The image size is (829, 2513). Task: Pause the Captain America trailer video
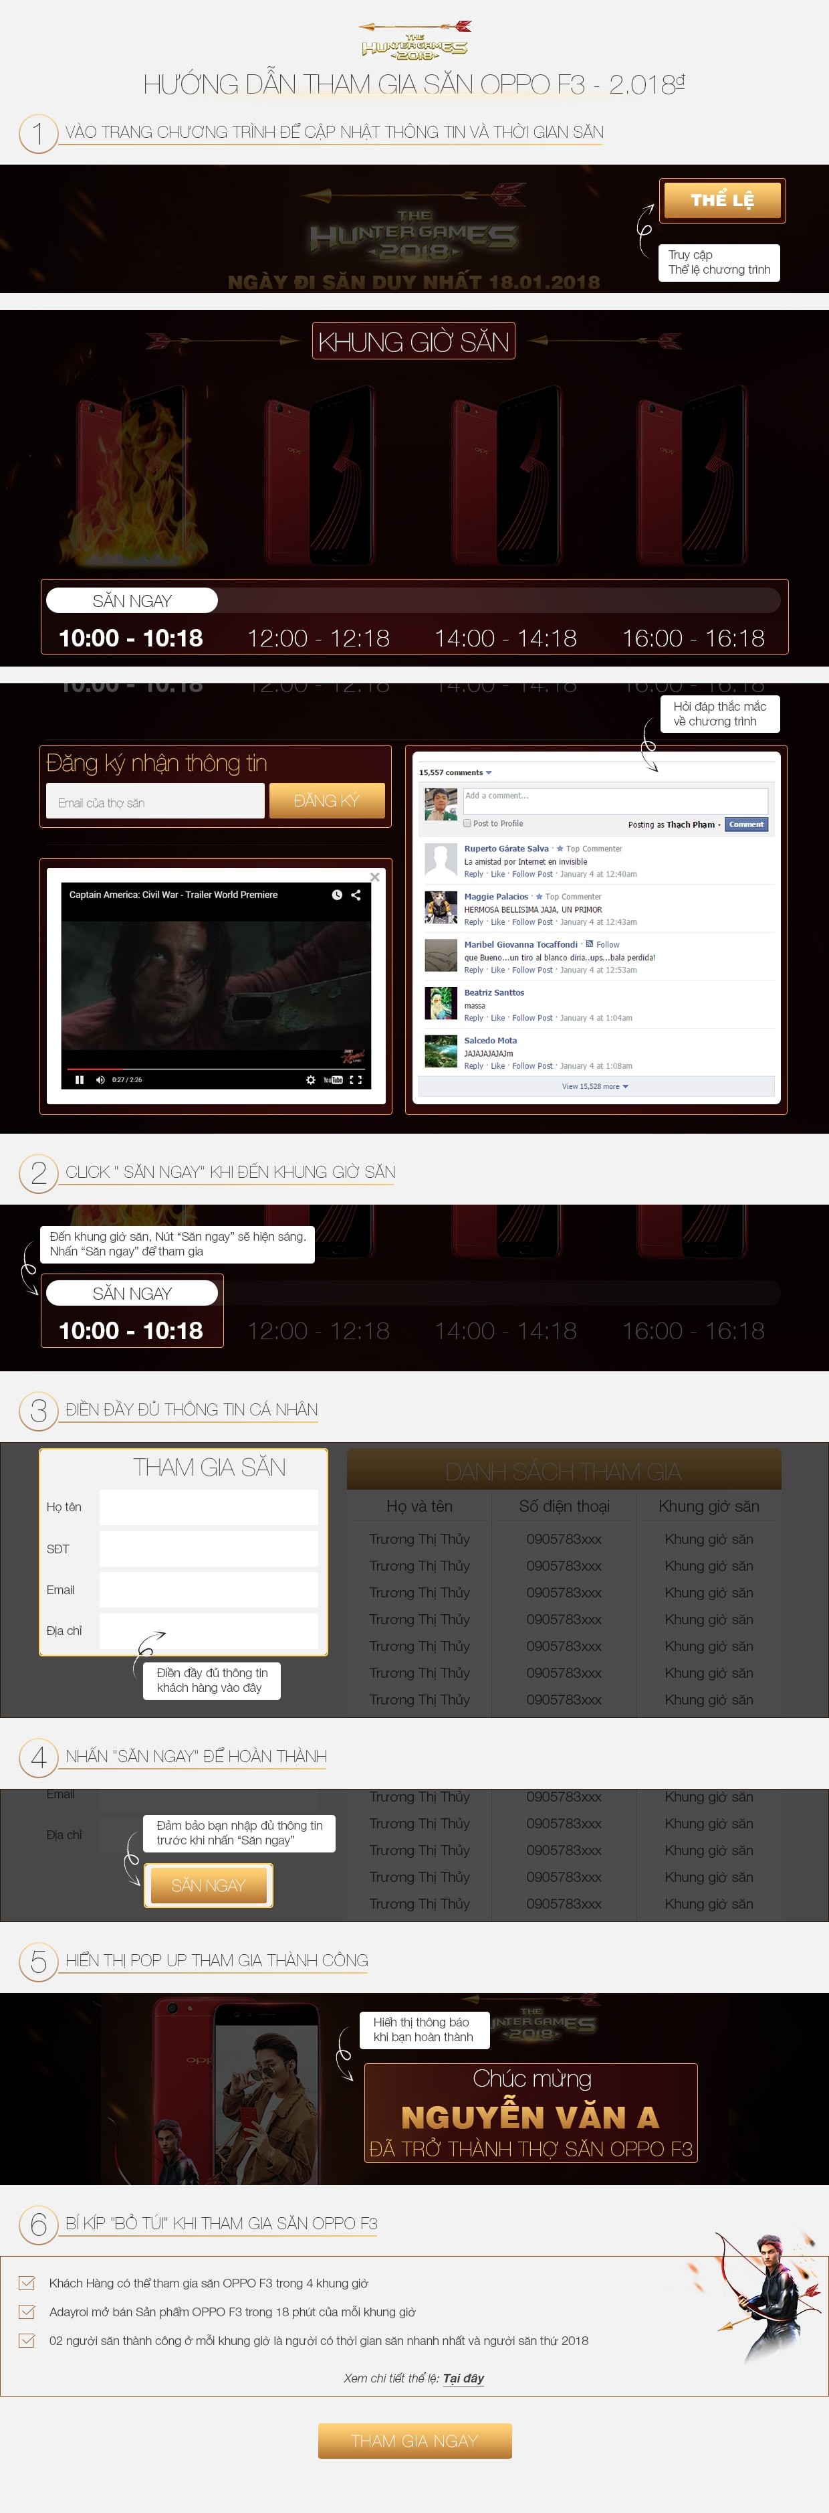point(79,1079)
